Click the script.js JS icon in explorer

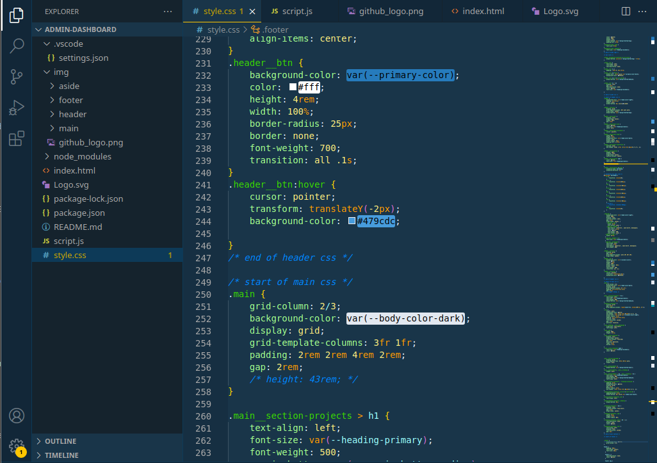[x=46, y=241]
